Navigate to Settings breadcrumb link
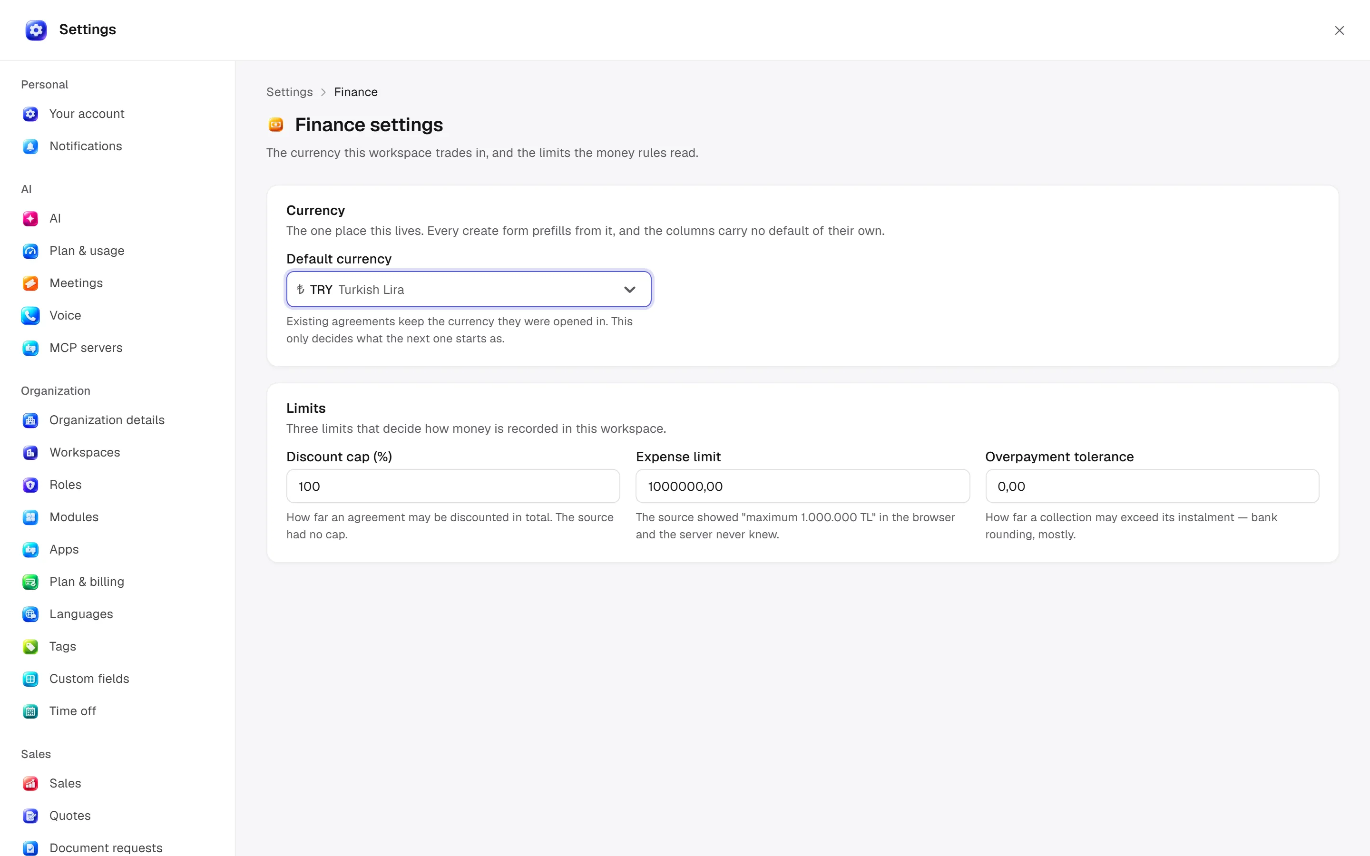1370x856 pixels. click(x=289, y=92)
